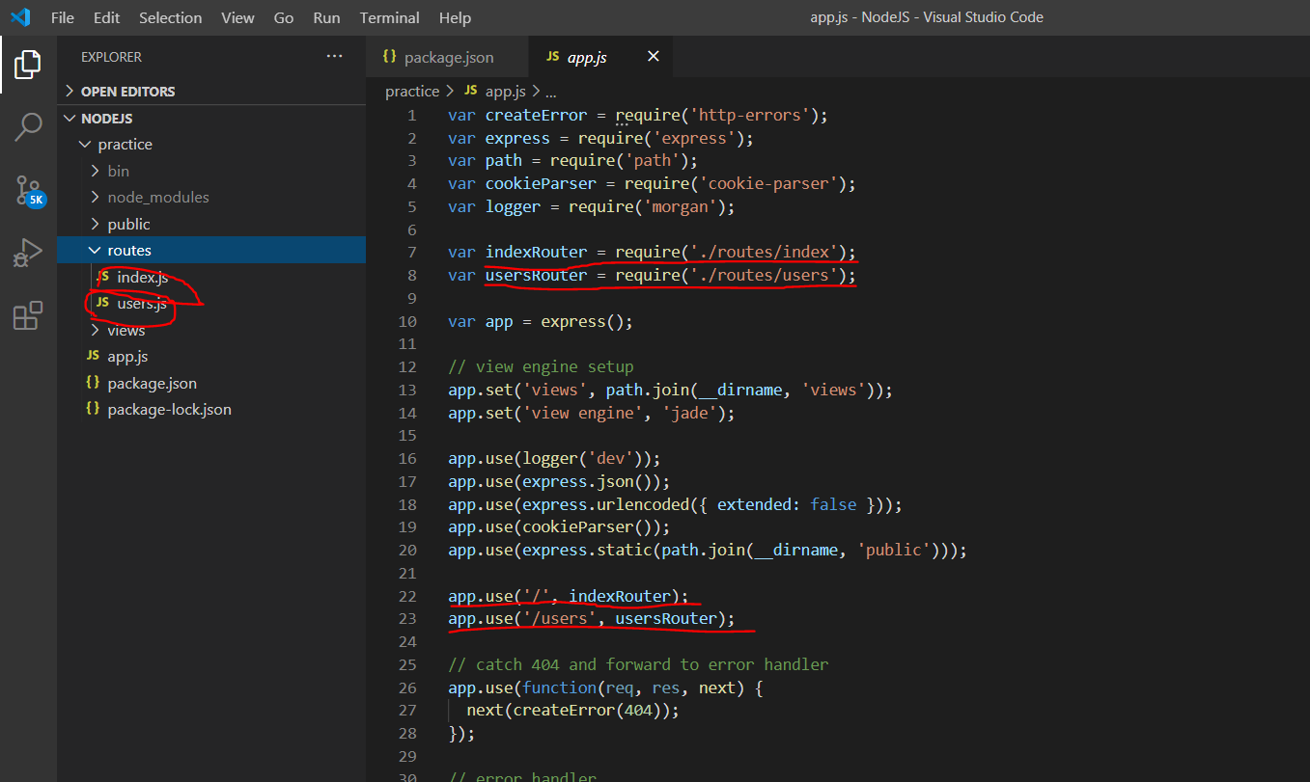Click JS file icon beside users.js
1310x782 pixels.
(x=102, y=304)
